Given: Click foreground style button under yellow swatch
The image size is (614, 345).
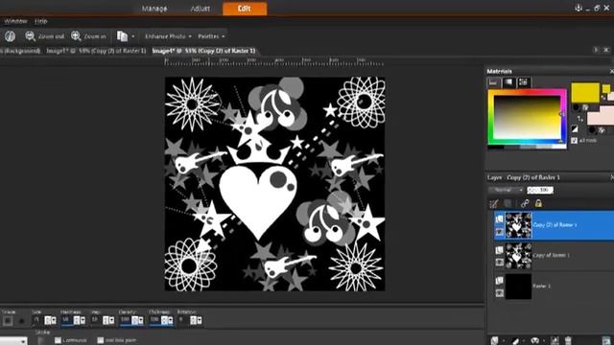Looking at the screenshot, I should pos(576,107).
